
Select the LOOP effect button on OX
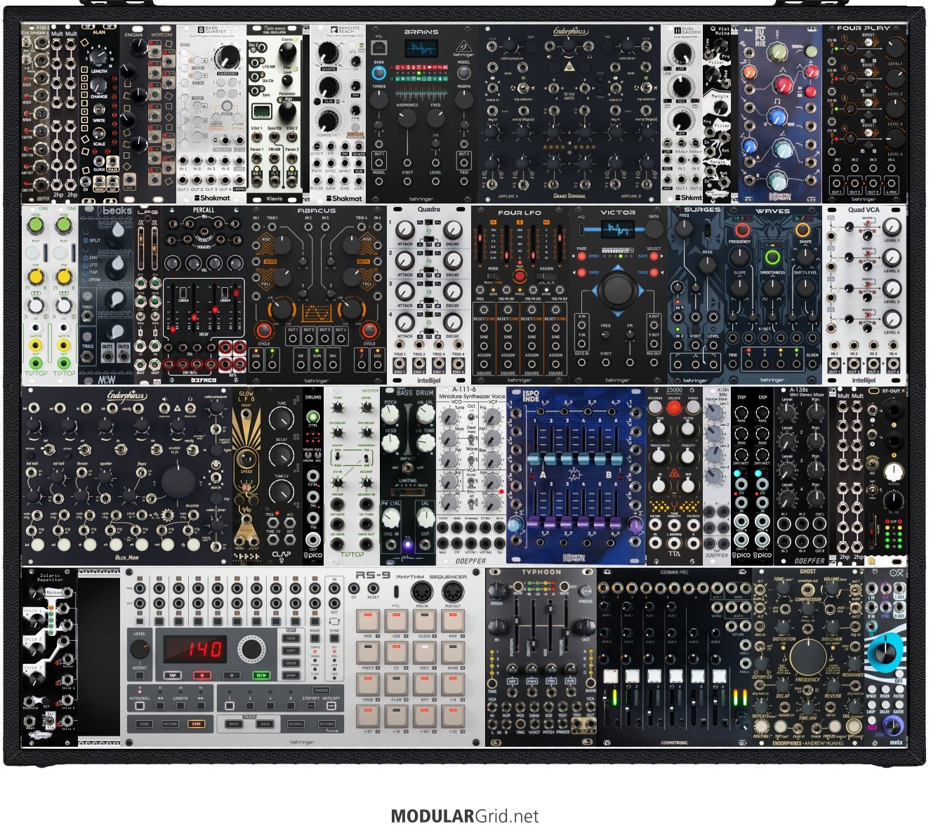coord(871,706)
